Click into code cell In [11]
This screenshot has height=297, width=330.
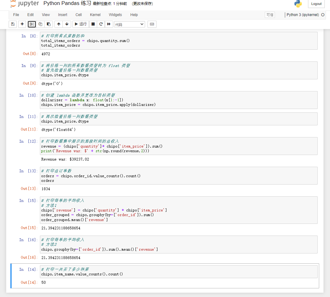[x=179, y=119]
